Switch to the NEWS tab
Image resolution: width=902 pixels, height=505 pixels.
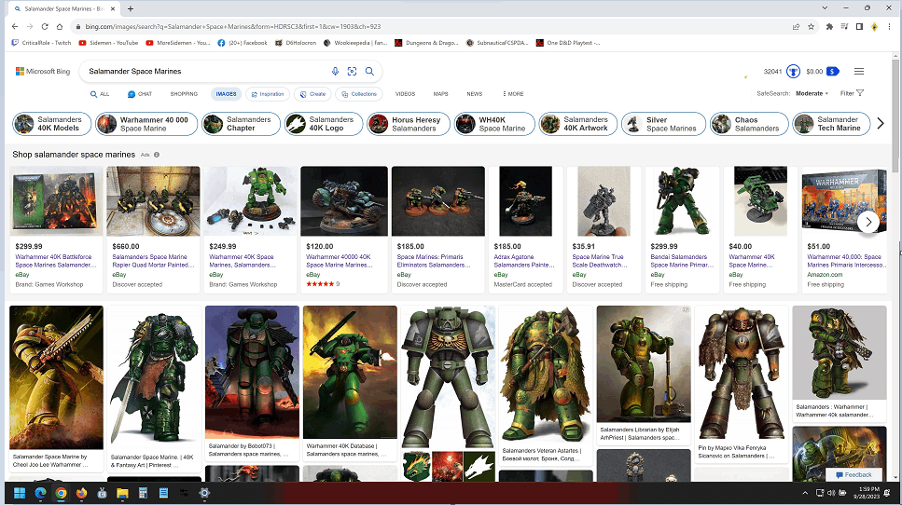point(475,94)
